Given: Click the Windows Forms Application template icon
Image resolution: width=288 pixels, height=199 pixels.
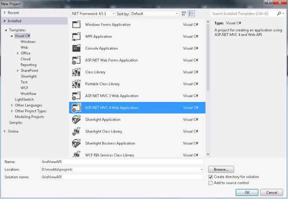Looking at the screenshot, I should [76, 24].
